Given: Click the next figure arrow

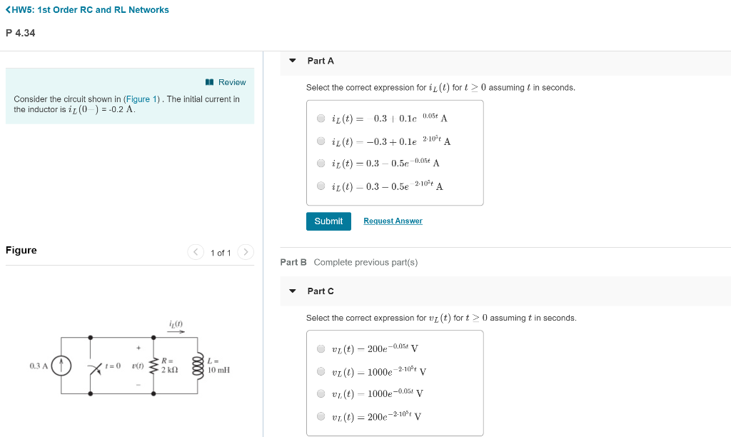Looking at the screenshot, I should tap(246, 252).
